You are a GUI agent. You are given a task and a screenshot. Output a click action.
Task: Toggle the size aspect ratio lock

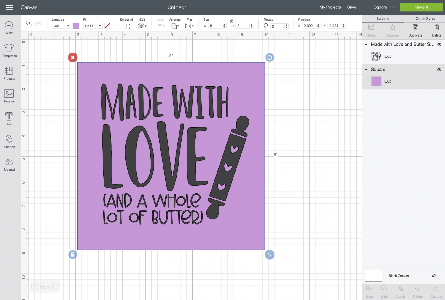tap(231, 21)
